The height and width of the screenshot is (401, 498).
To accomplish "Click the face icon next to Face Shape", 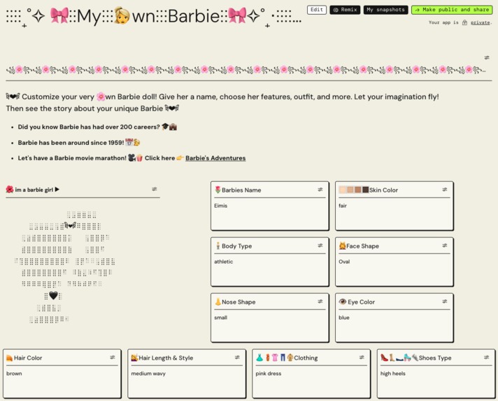I will pos(342,246).
